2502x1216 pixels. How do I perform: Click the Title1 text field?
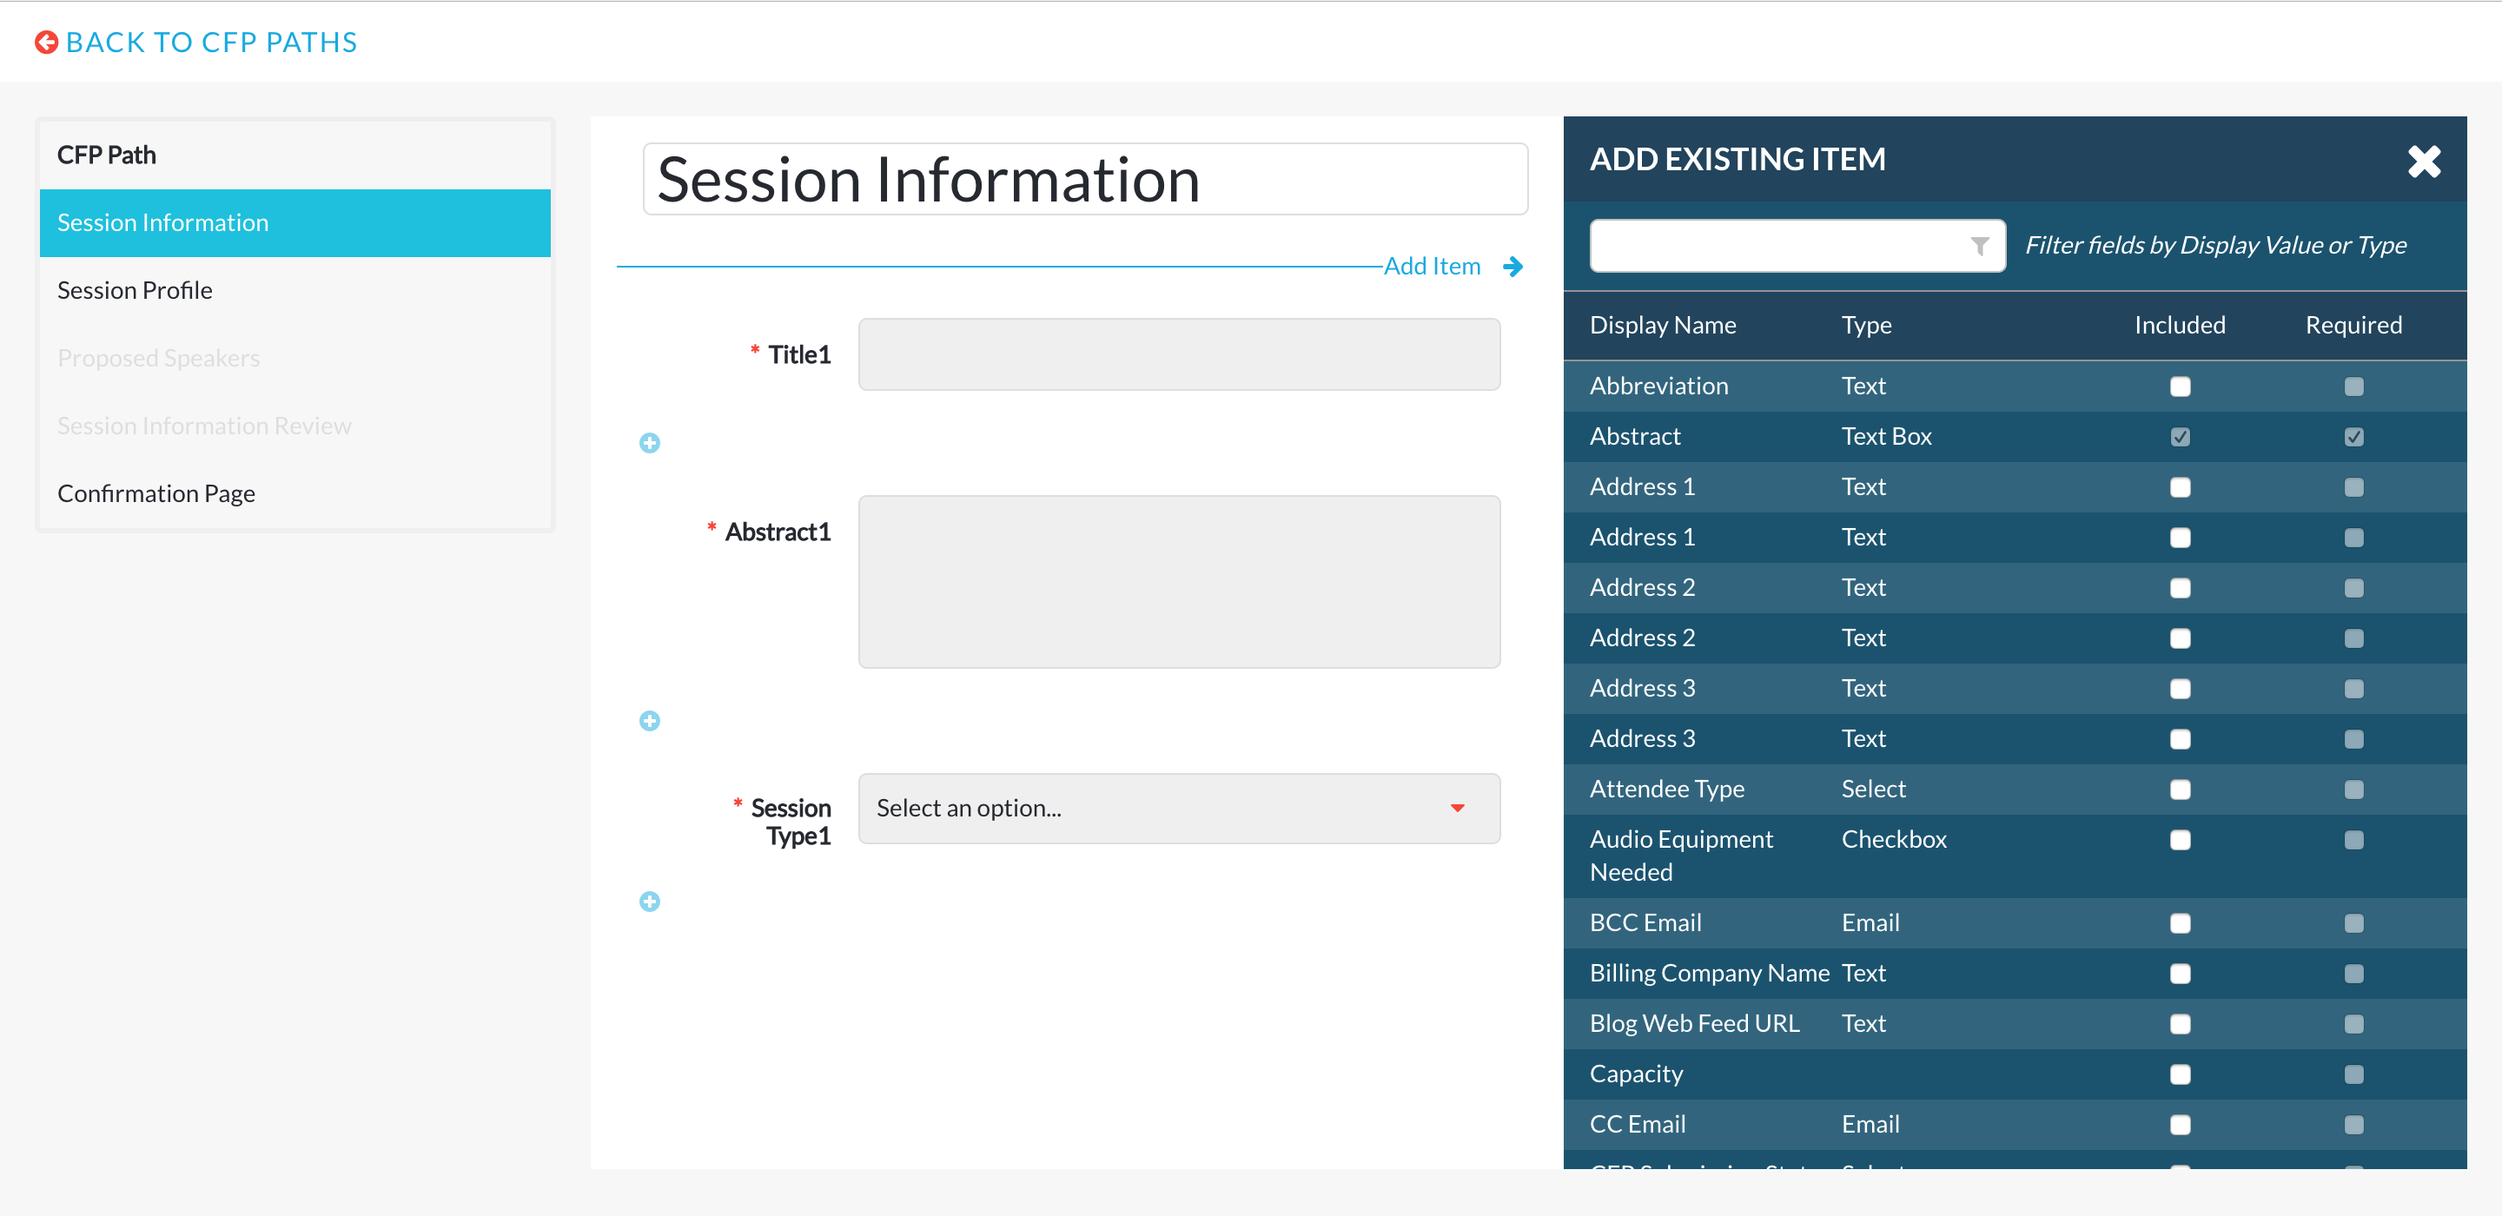coord(1179,354)
